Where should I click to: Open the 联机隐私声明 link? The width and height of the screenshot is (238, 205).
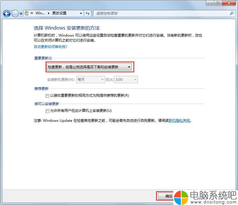(x=179, y=121)
